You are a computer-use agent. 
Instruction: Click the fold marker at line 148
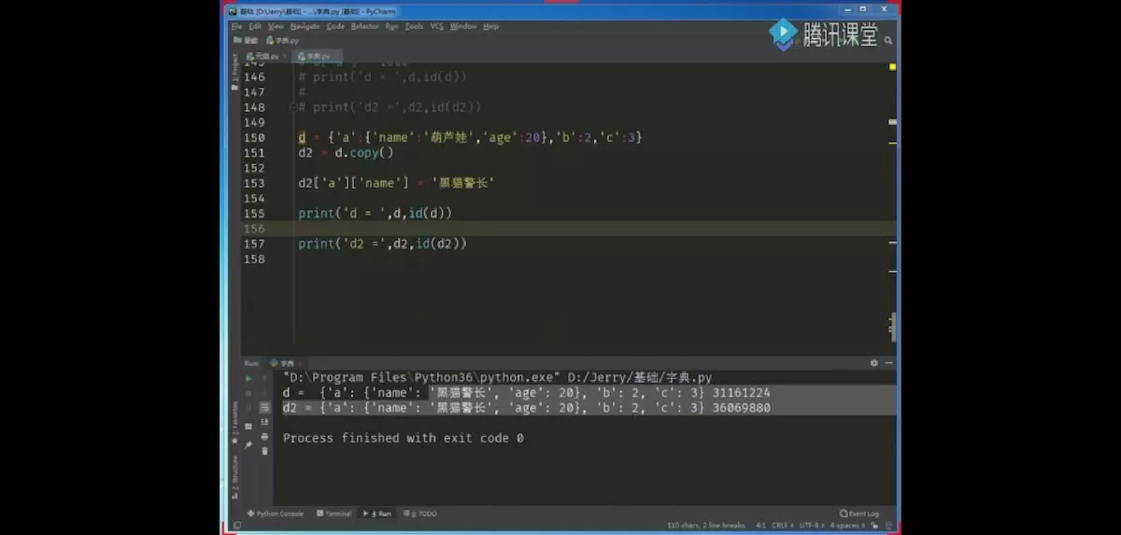293,107
